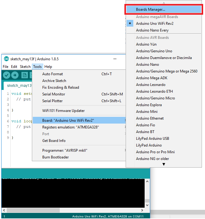Image resolution: width=205 pixels, height=219 pixels.
Task: Click the console vertical scrollbar thumb
Action: tap(147, 201)
